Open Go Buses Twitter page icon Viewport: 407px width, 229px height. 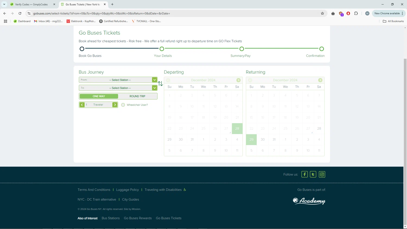313,174
